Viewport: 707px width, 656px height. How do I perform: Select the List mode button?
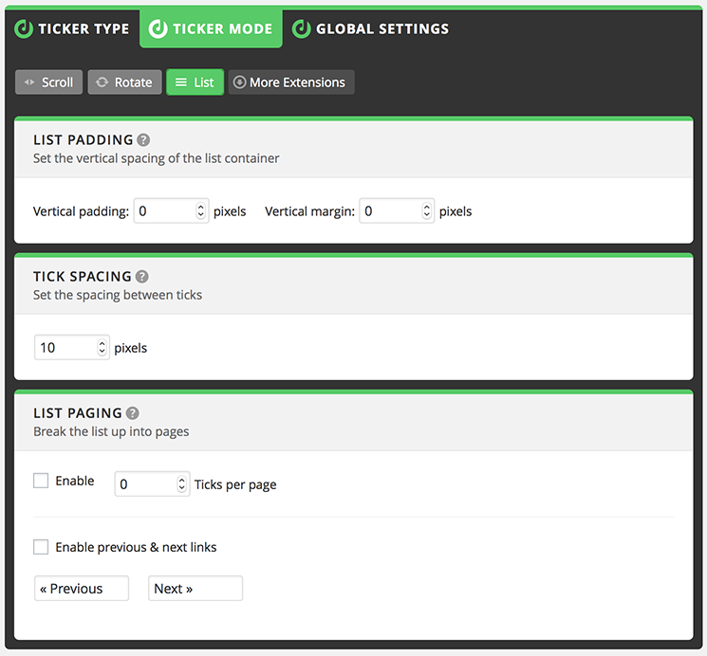194,82
